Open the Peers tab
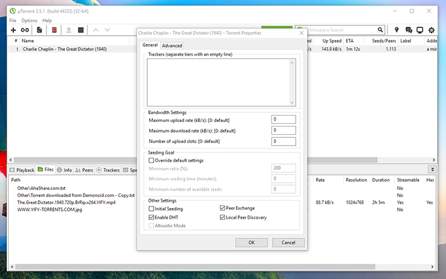Screen dimensions: 446x279 tap(84, 170)
